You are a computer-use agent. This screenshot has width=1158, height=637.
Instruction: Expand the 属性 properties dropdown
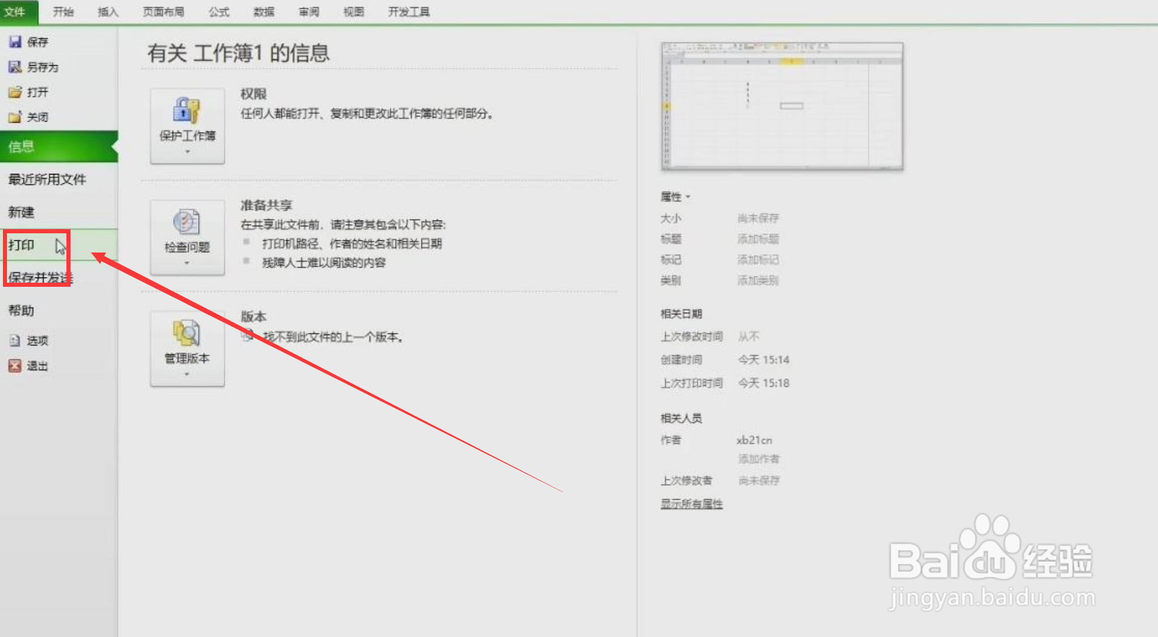(x=687, y=197)
